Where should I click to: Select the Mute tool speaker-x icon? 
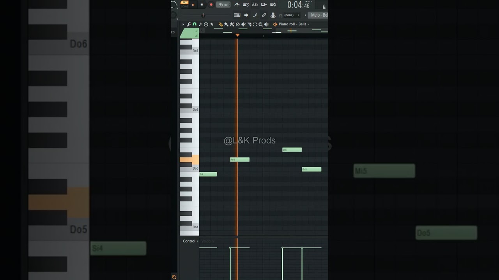click(243, 24)
